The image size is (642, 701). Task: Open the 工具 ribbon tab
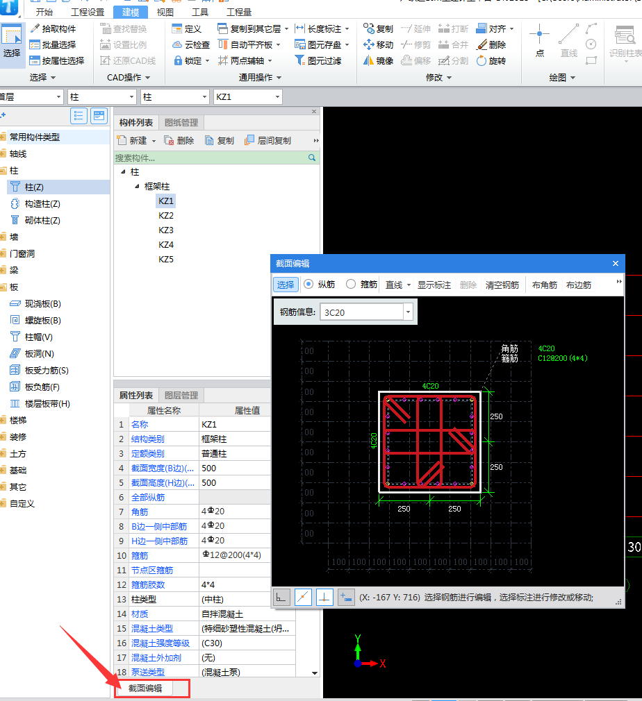coord(200,12)
